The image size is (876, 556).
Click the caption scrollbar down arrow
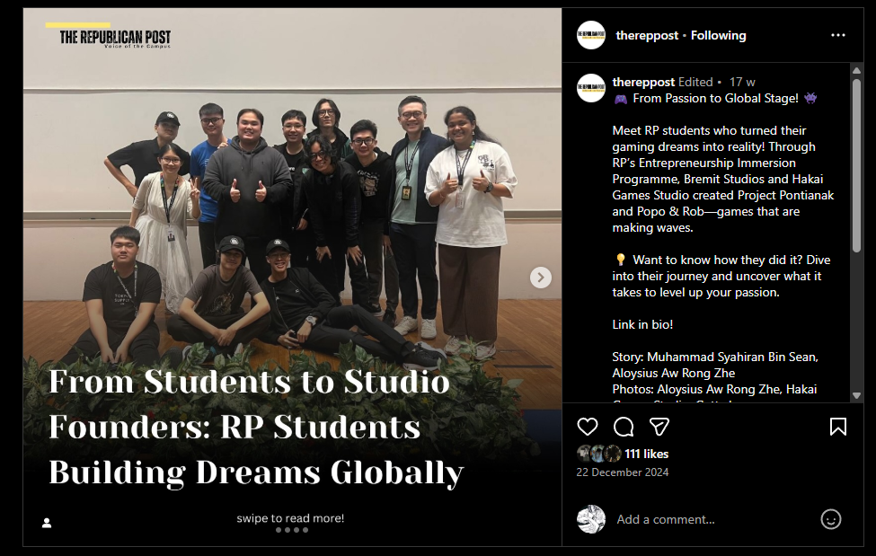pos(856,395)
